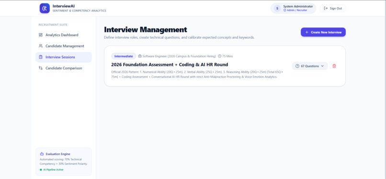386x179 pixels.
Task: Click the System Administrator avatar
Action: [x=277, y=8]
